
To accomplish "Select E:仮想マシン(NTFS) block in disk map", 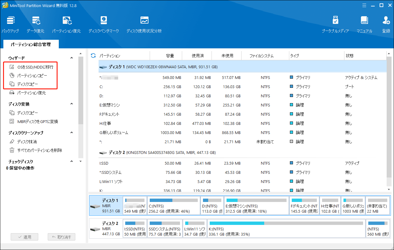I will [256, 206].
